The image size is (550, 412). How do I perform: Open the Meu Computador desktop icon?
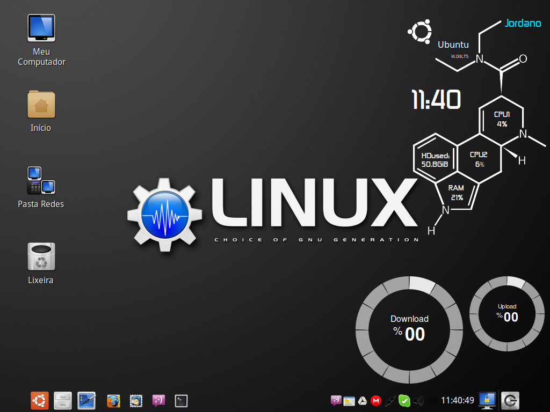[41, 40]
